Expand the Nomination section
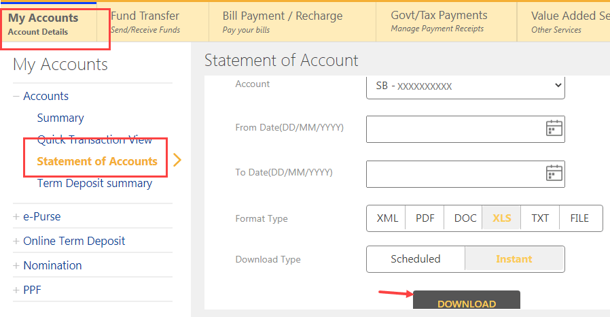The width and height of the screenshot is (610, 317). pos(16,265)
